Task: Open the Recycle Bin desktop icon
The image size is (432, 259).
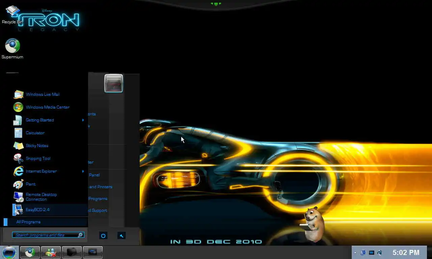Action: [x=12, y=15]
